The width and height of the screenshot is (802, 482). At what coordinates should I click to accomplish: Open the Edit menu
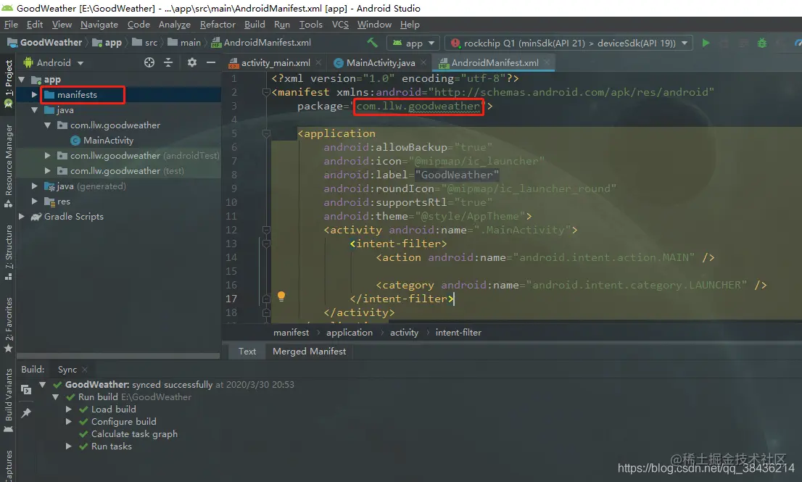coord(35,24)
